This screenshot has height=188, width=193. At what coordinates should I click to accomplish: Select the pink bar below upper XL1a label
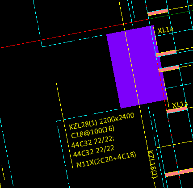pyautogui.click(x=166, y=53)
